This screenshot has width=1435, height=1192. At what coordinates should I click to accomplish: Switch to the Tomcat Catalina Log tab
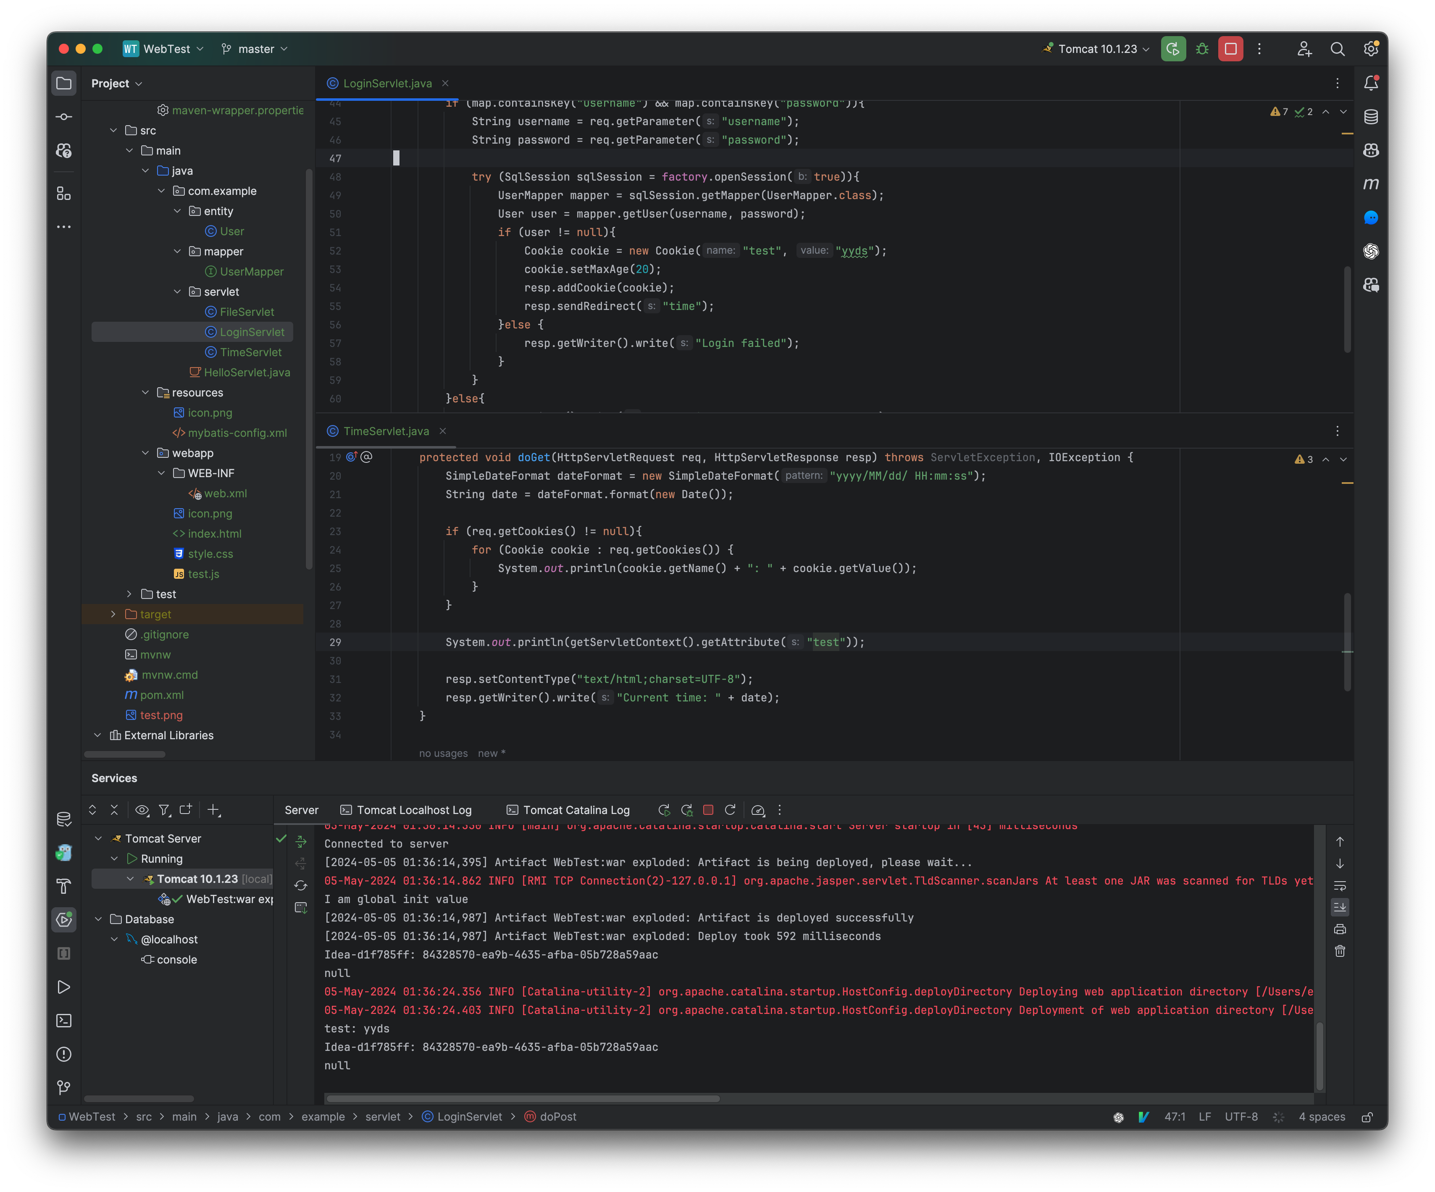568,810
